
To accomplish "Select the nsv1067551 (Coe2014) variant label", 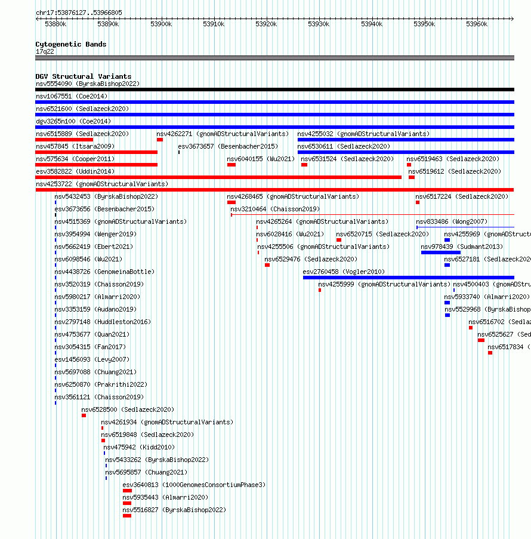I will (72, 96).
